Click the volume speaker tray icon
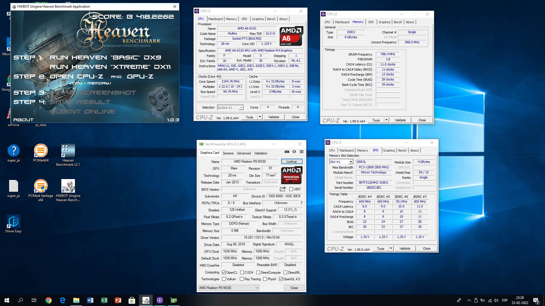This screenshot has width=545, height=306. (496, 300)
